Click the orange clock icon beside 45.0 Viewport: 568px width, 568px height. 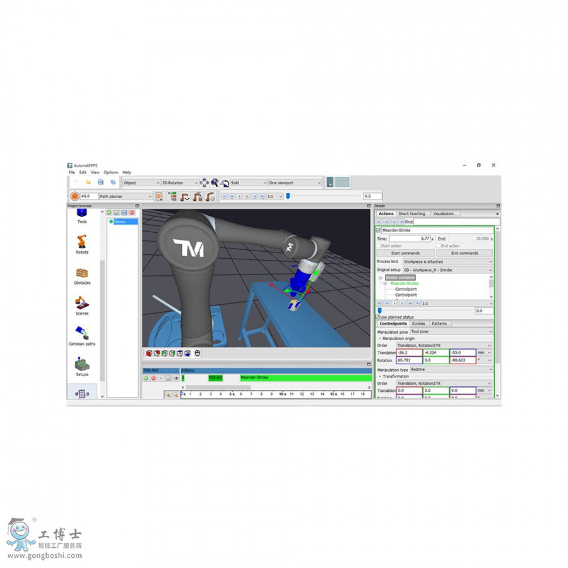tap(74, 196)
